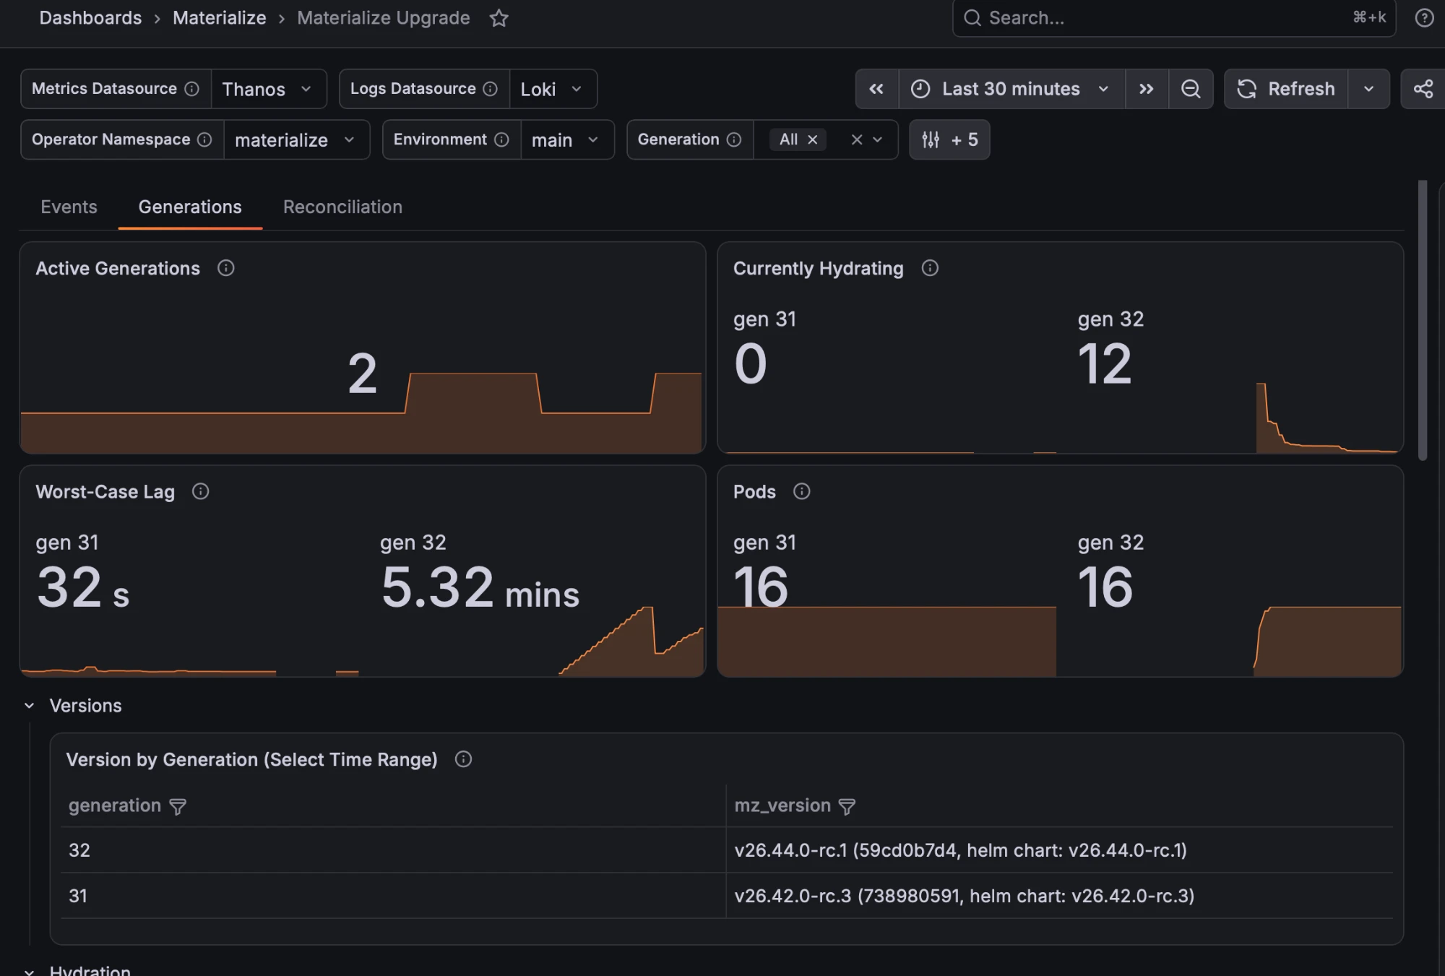Open the share dashboard icon
This screenshot has height=976, width=1445.
click(1423, 89)
